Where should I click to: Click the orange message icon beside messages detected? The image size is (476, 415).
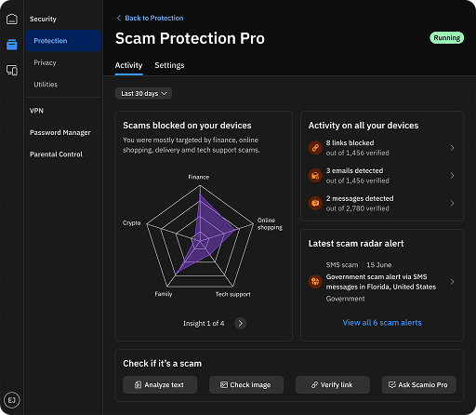[x=315, y=203]
